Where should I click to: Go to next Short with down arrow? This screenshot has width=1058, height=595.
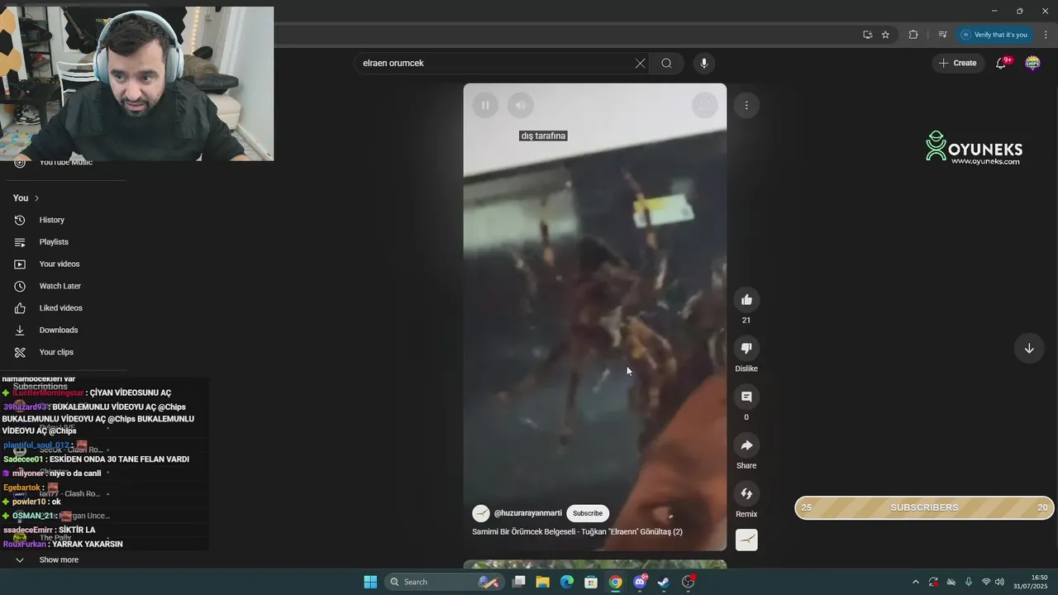click(1029, 348)
